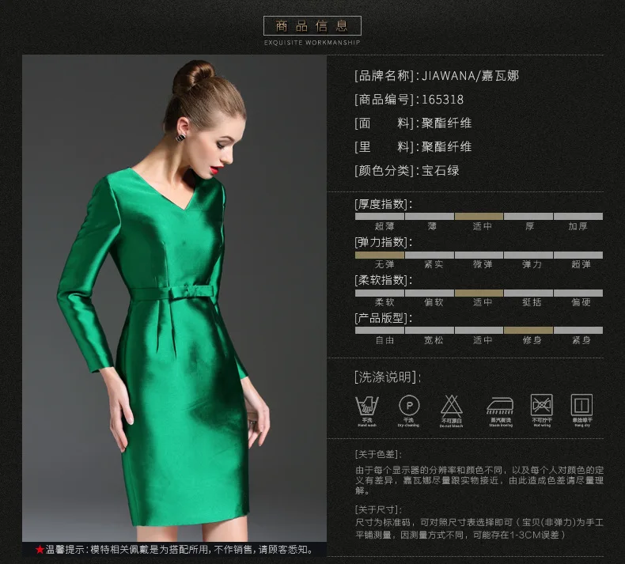Click the 加厚 thickness bar segment
The width and height of the screenshot is (625, 564).
[x=578, y=217]
